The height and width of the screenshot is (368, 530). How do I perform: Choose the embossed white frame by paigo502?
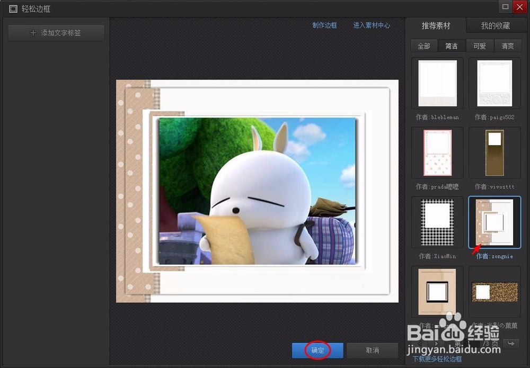494,83
